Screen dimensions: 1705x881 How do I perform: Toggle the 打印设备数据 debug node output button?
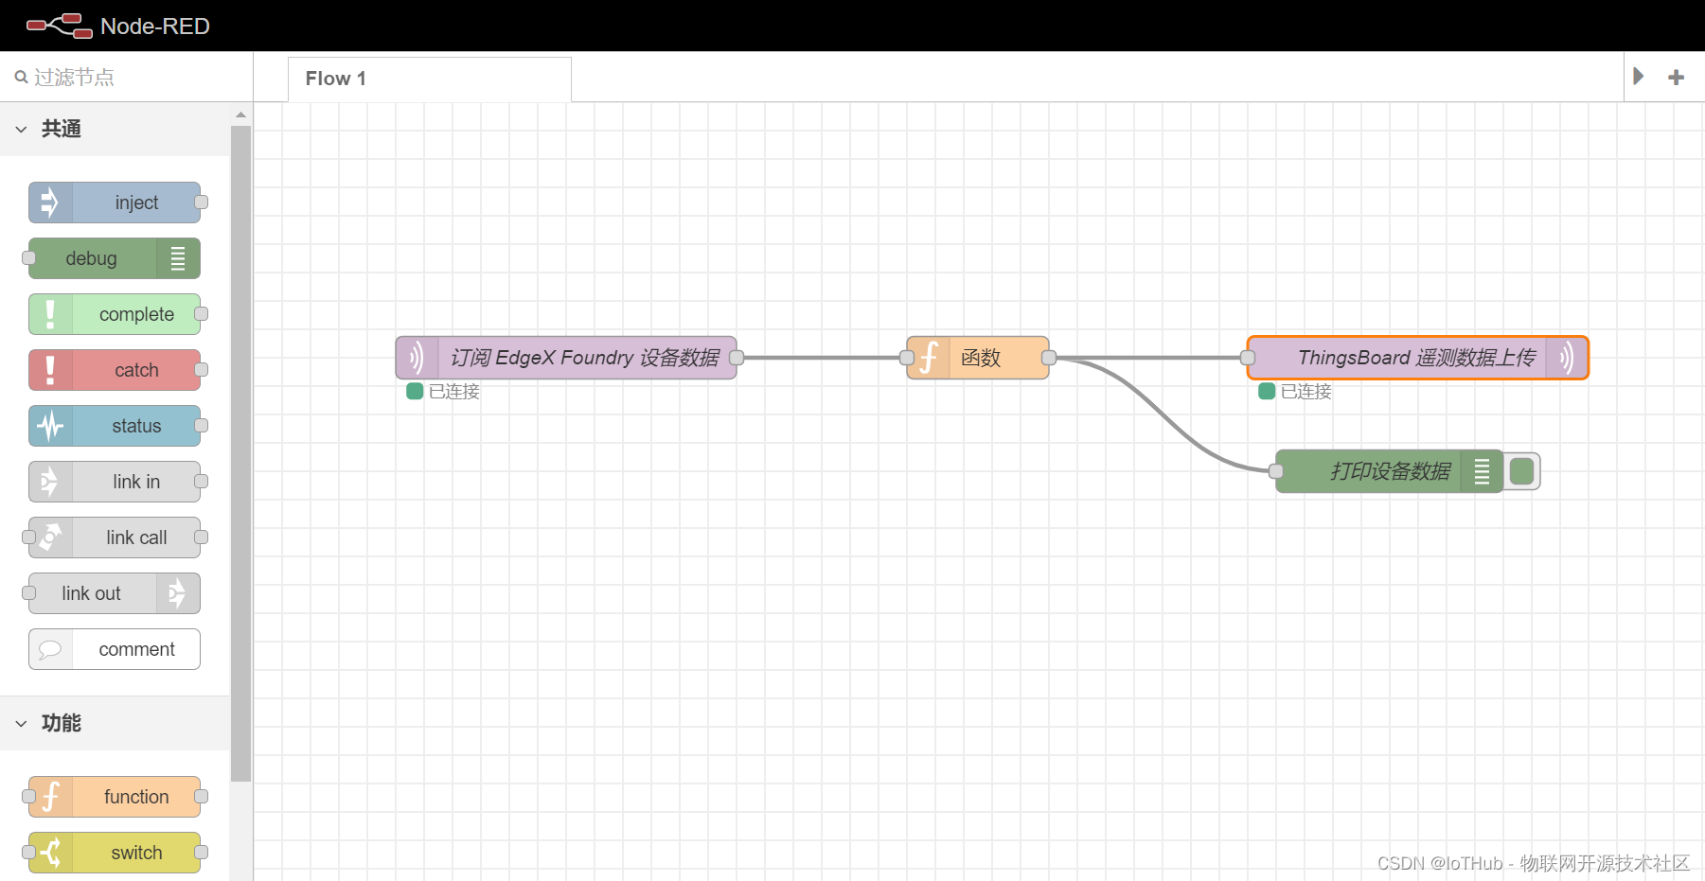[x=1522, y=471]
